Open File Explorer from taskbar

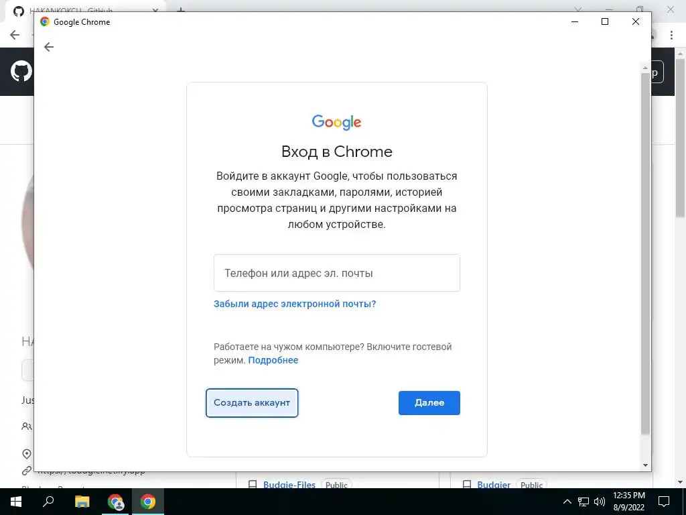tap(82, 502)
